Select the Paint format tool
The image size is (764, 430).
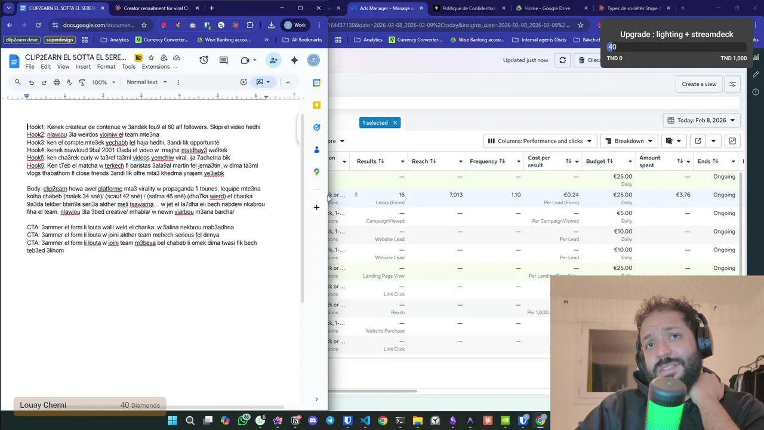tap(82, 82)
